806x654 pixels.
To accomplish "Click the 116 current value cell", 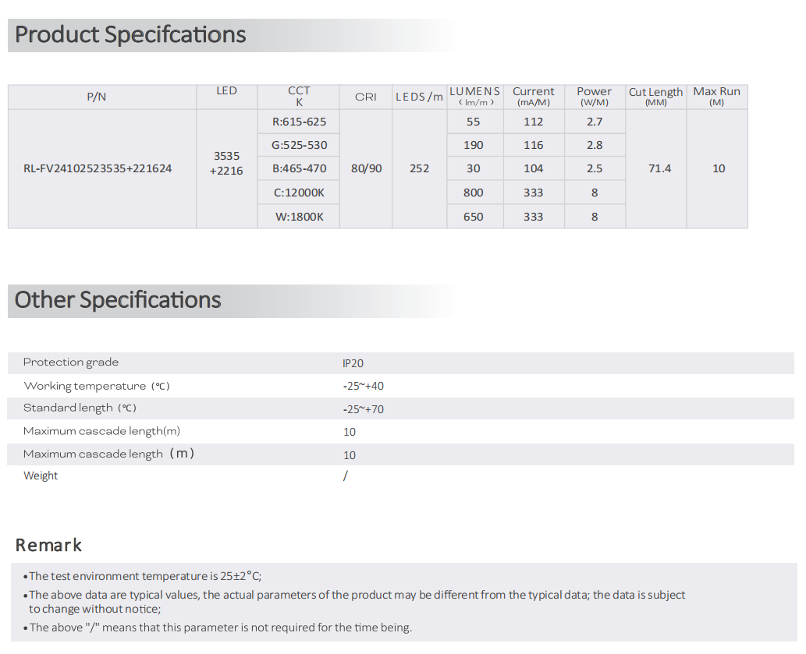I will 534,145.
